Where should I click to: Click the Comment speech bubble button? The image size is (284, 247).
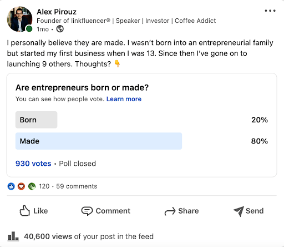(106, 211)
